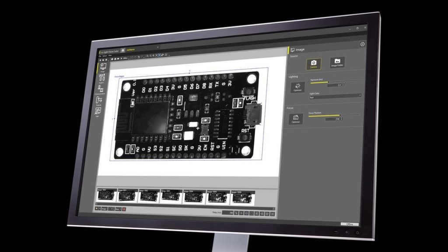Open the View menu
The image size is (448, 252).
tap(110, 56)
